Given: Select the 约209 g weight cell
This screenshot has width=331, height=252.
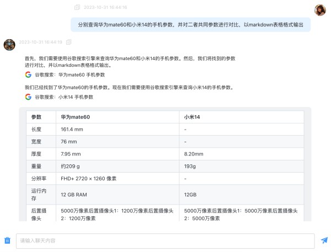Looking at the screenshot, I should 71,166.
